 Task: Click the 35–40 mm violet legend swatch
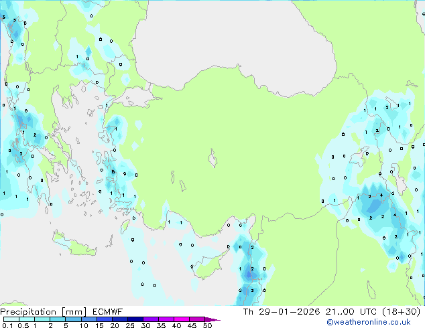(166, 319)
